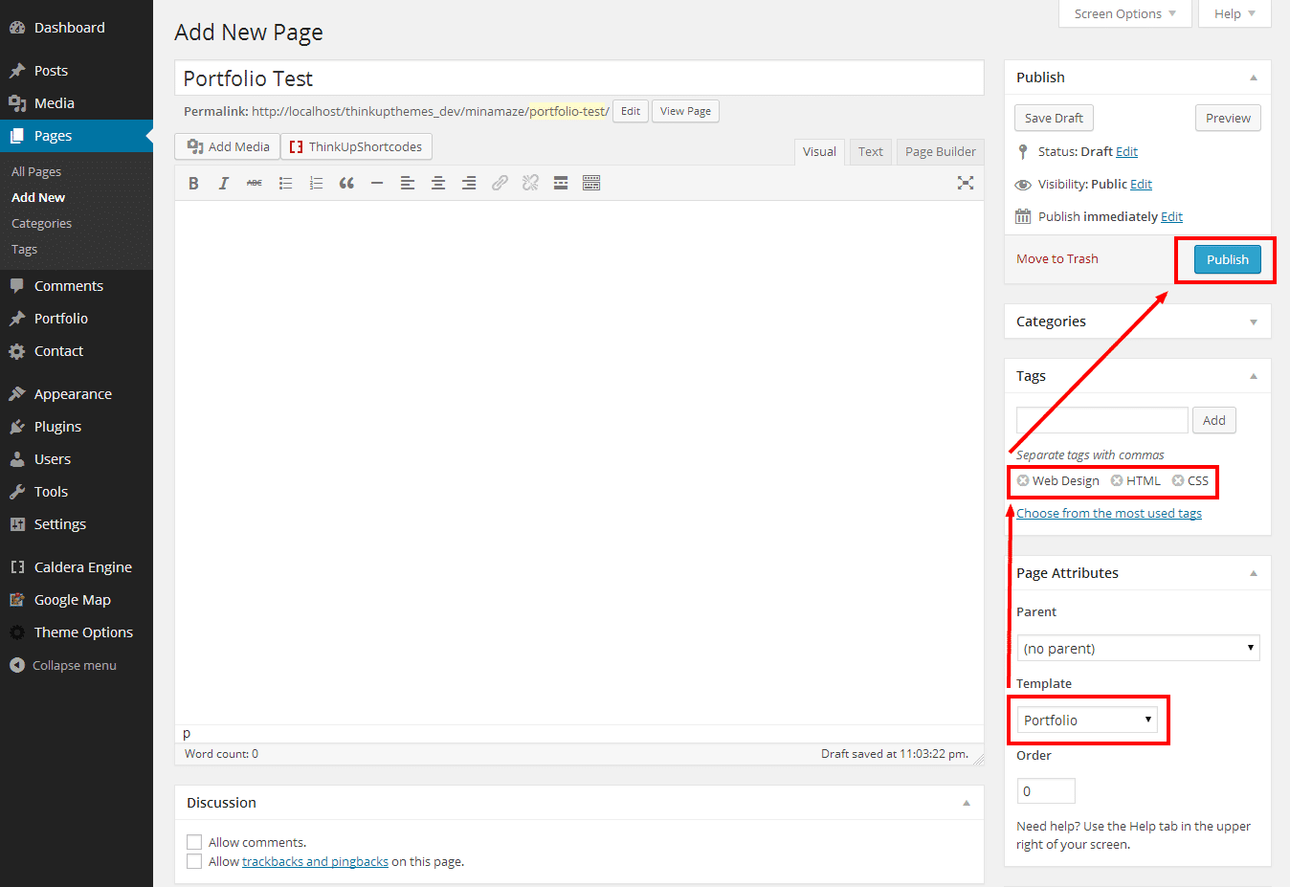
Task: Expand Screen Options dropdown
Action: coord(1124,13)
